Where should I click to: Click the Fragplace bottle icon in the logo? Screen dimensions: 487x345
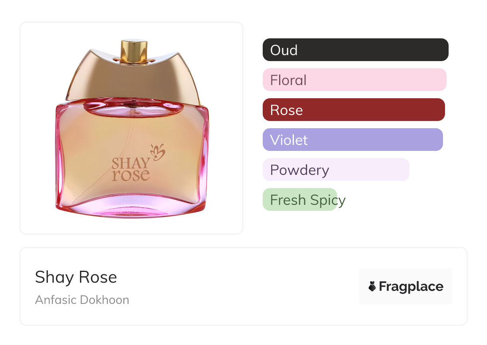coord(372,286)
